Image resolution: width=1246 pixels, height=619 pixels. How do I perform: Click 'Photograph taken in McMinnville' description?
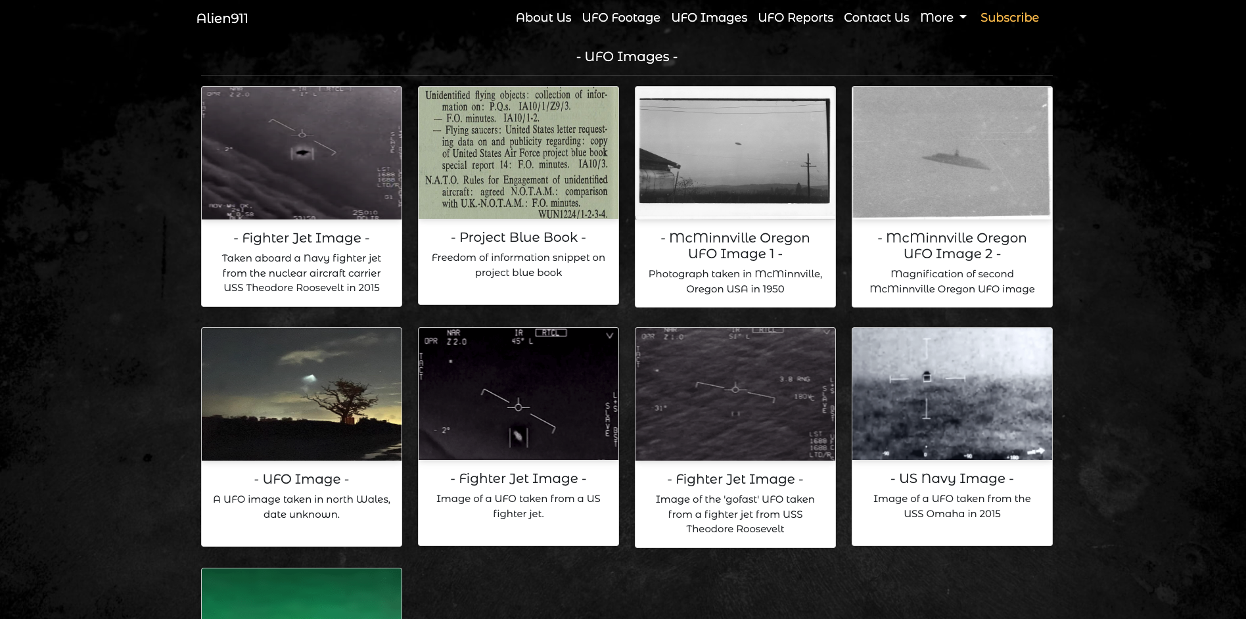tap(735, 281)
